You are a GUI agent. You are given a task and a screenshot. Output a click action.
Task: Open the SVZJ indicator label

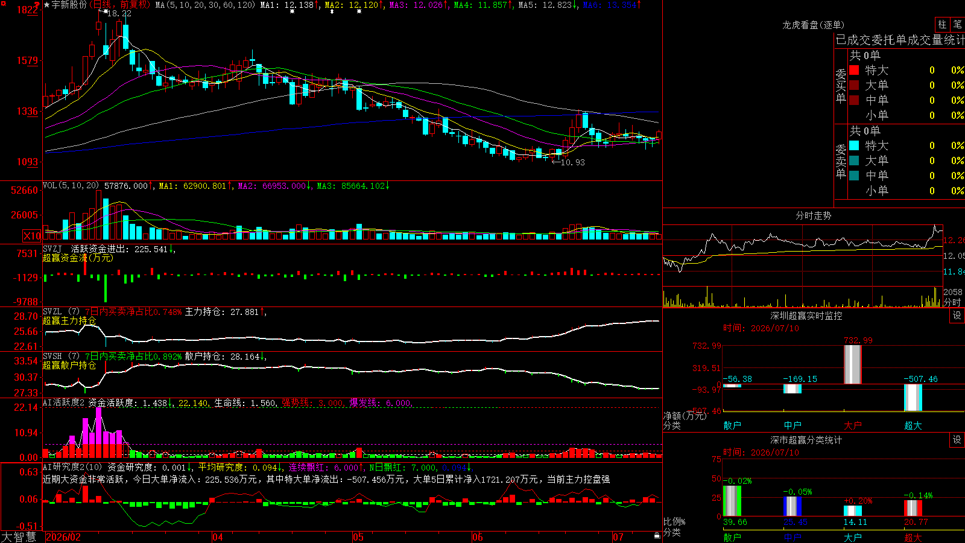coord(52,249)
